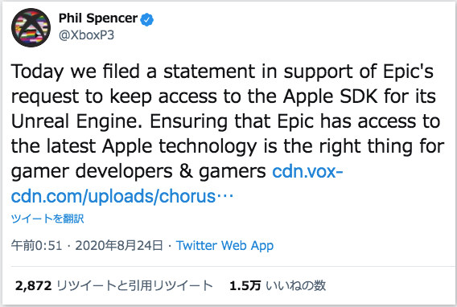View the リツイートと引用リツイート list
This screenshot has width=457, height=307.
click(x=134, y=286)
